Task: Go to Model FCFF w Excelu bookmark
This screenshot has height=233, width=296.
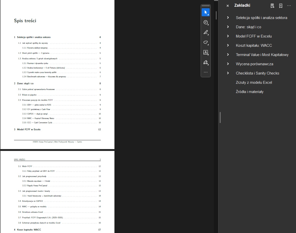Action: tap(254, 36)
